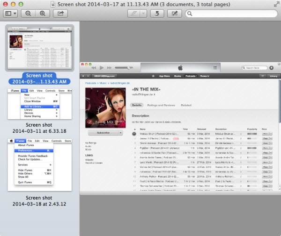Click the Subscribe button under the artwork
This screenshot has width=281, height=236.
coord(103,133)
